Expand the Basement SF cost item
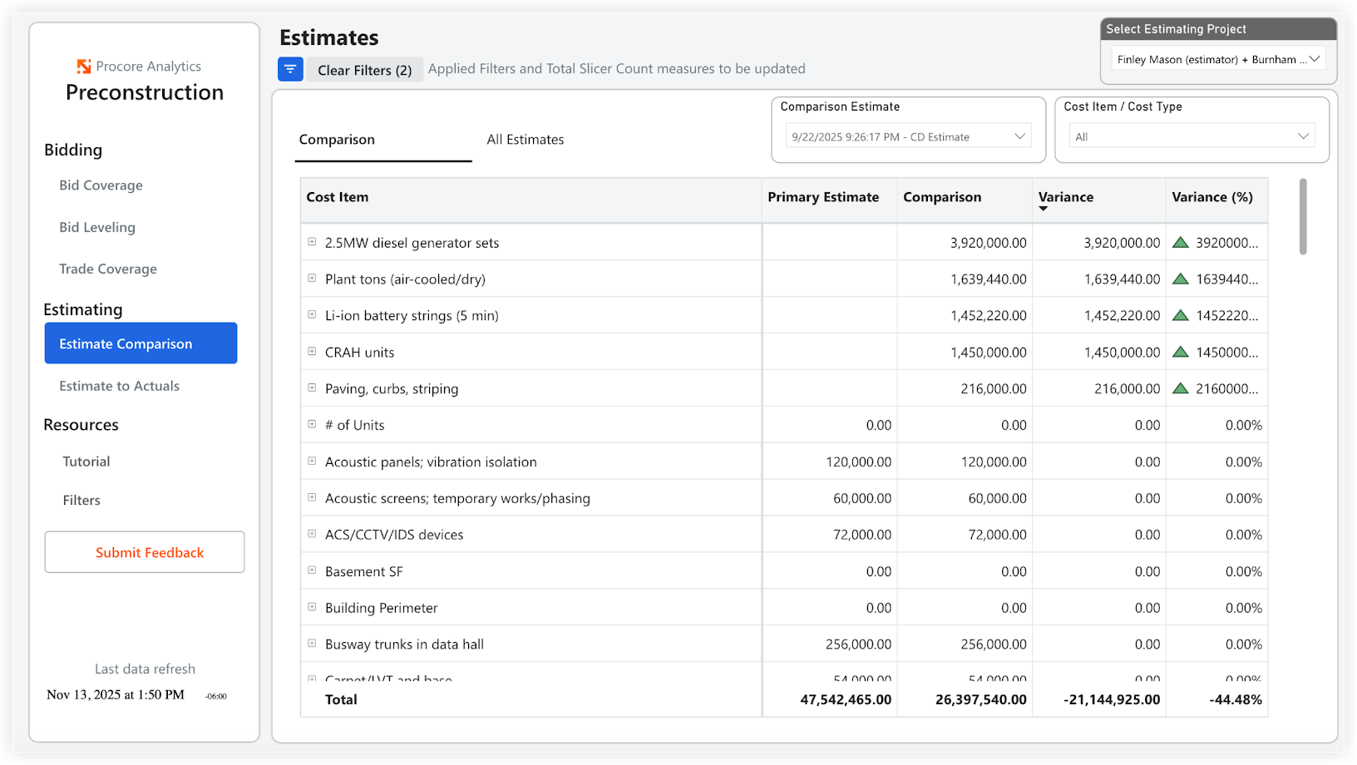1357x765 pixels. pos(312,570)
